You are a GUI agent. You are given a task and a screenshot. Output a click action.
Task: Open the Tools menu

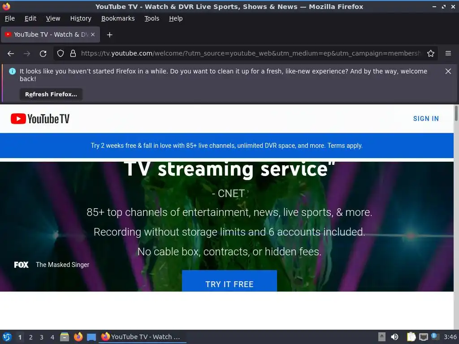(152, 18)
